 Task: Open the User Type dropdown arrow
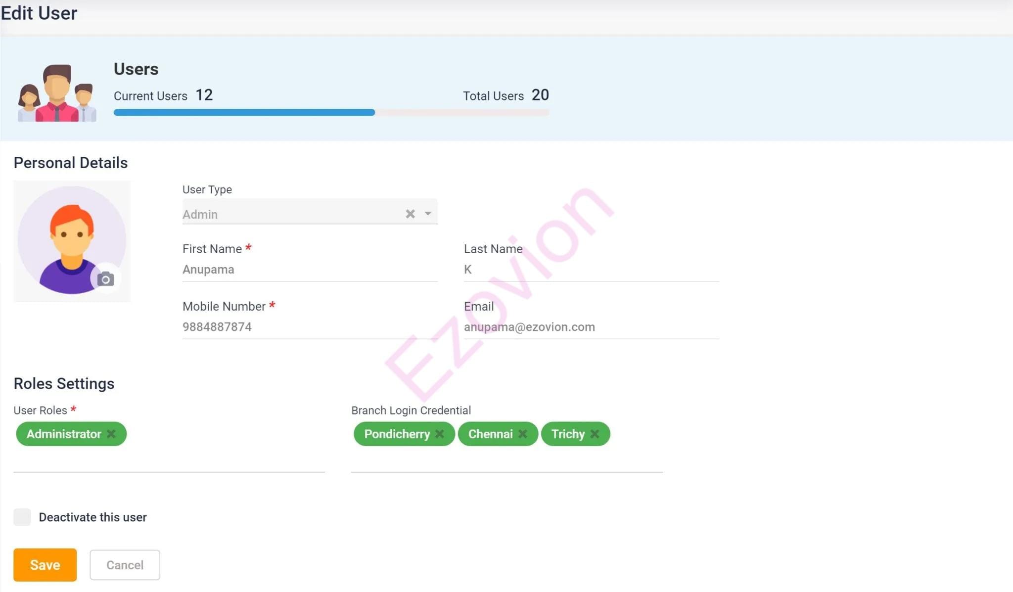click(428, 214)
